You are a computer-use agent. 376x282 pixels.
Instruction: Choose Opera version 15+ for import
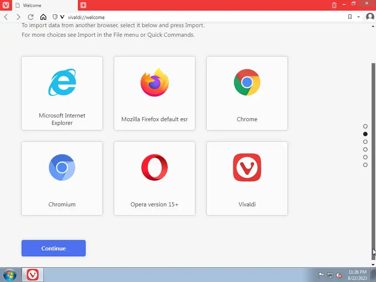pyautogui.click(x=155, y=178)
